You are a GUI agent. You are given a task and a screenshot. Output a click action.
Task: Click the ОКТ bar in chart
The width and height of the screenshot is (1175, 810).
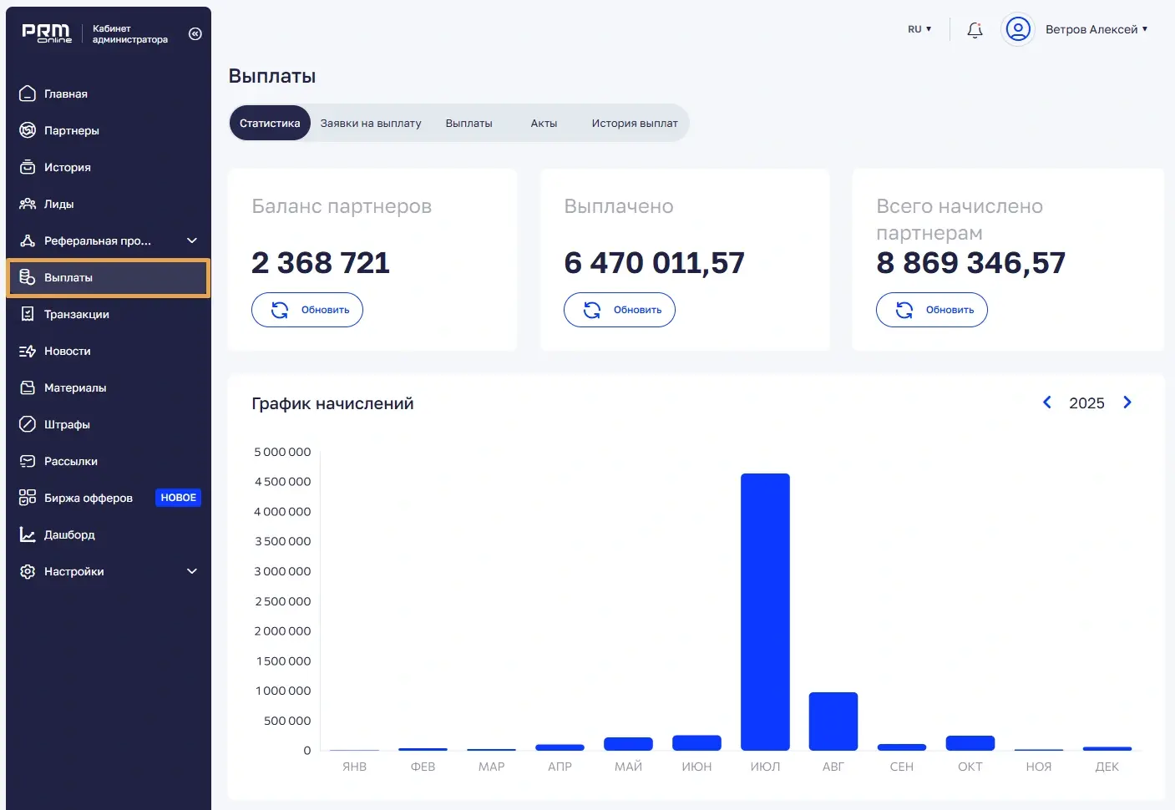tap(970, 743)
